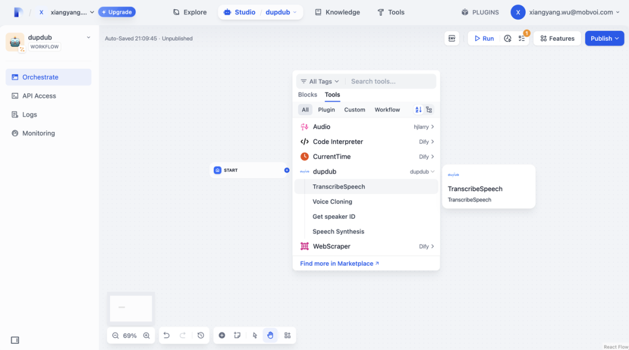
Task: Switch tools list to tree view
Action: pos(429,109)
